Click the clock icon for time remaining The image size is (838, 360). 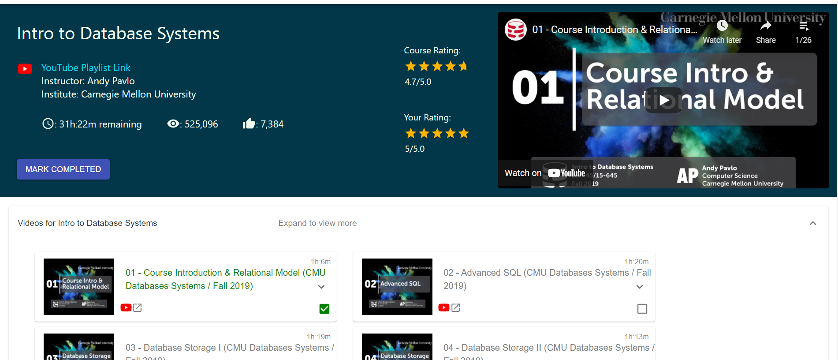pyautogui.click(x=48, y=124)
